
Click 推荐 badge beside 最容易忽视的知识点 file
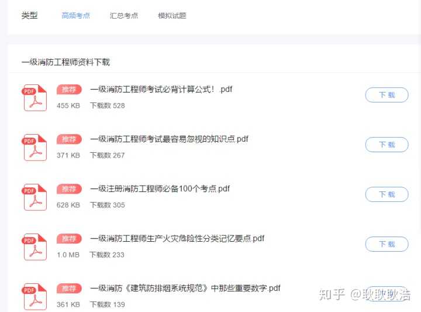coord(69,139)
